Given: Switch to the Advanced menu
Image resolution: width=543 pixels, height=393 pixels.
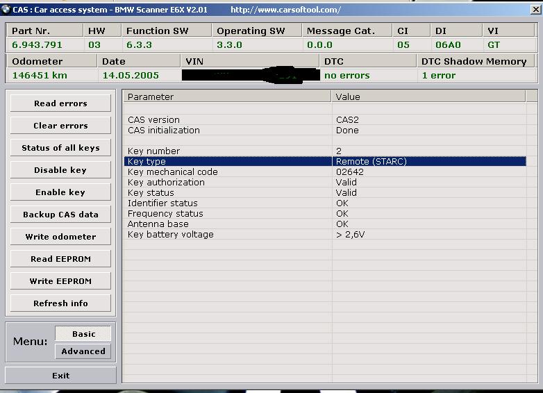Looking at the screenshot, I should [83, 351].
